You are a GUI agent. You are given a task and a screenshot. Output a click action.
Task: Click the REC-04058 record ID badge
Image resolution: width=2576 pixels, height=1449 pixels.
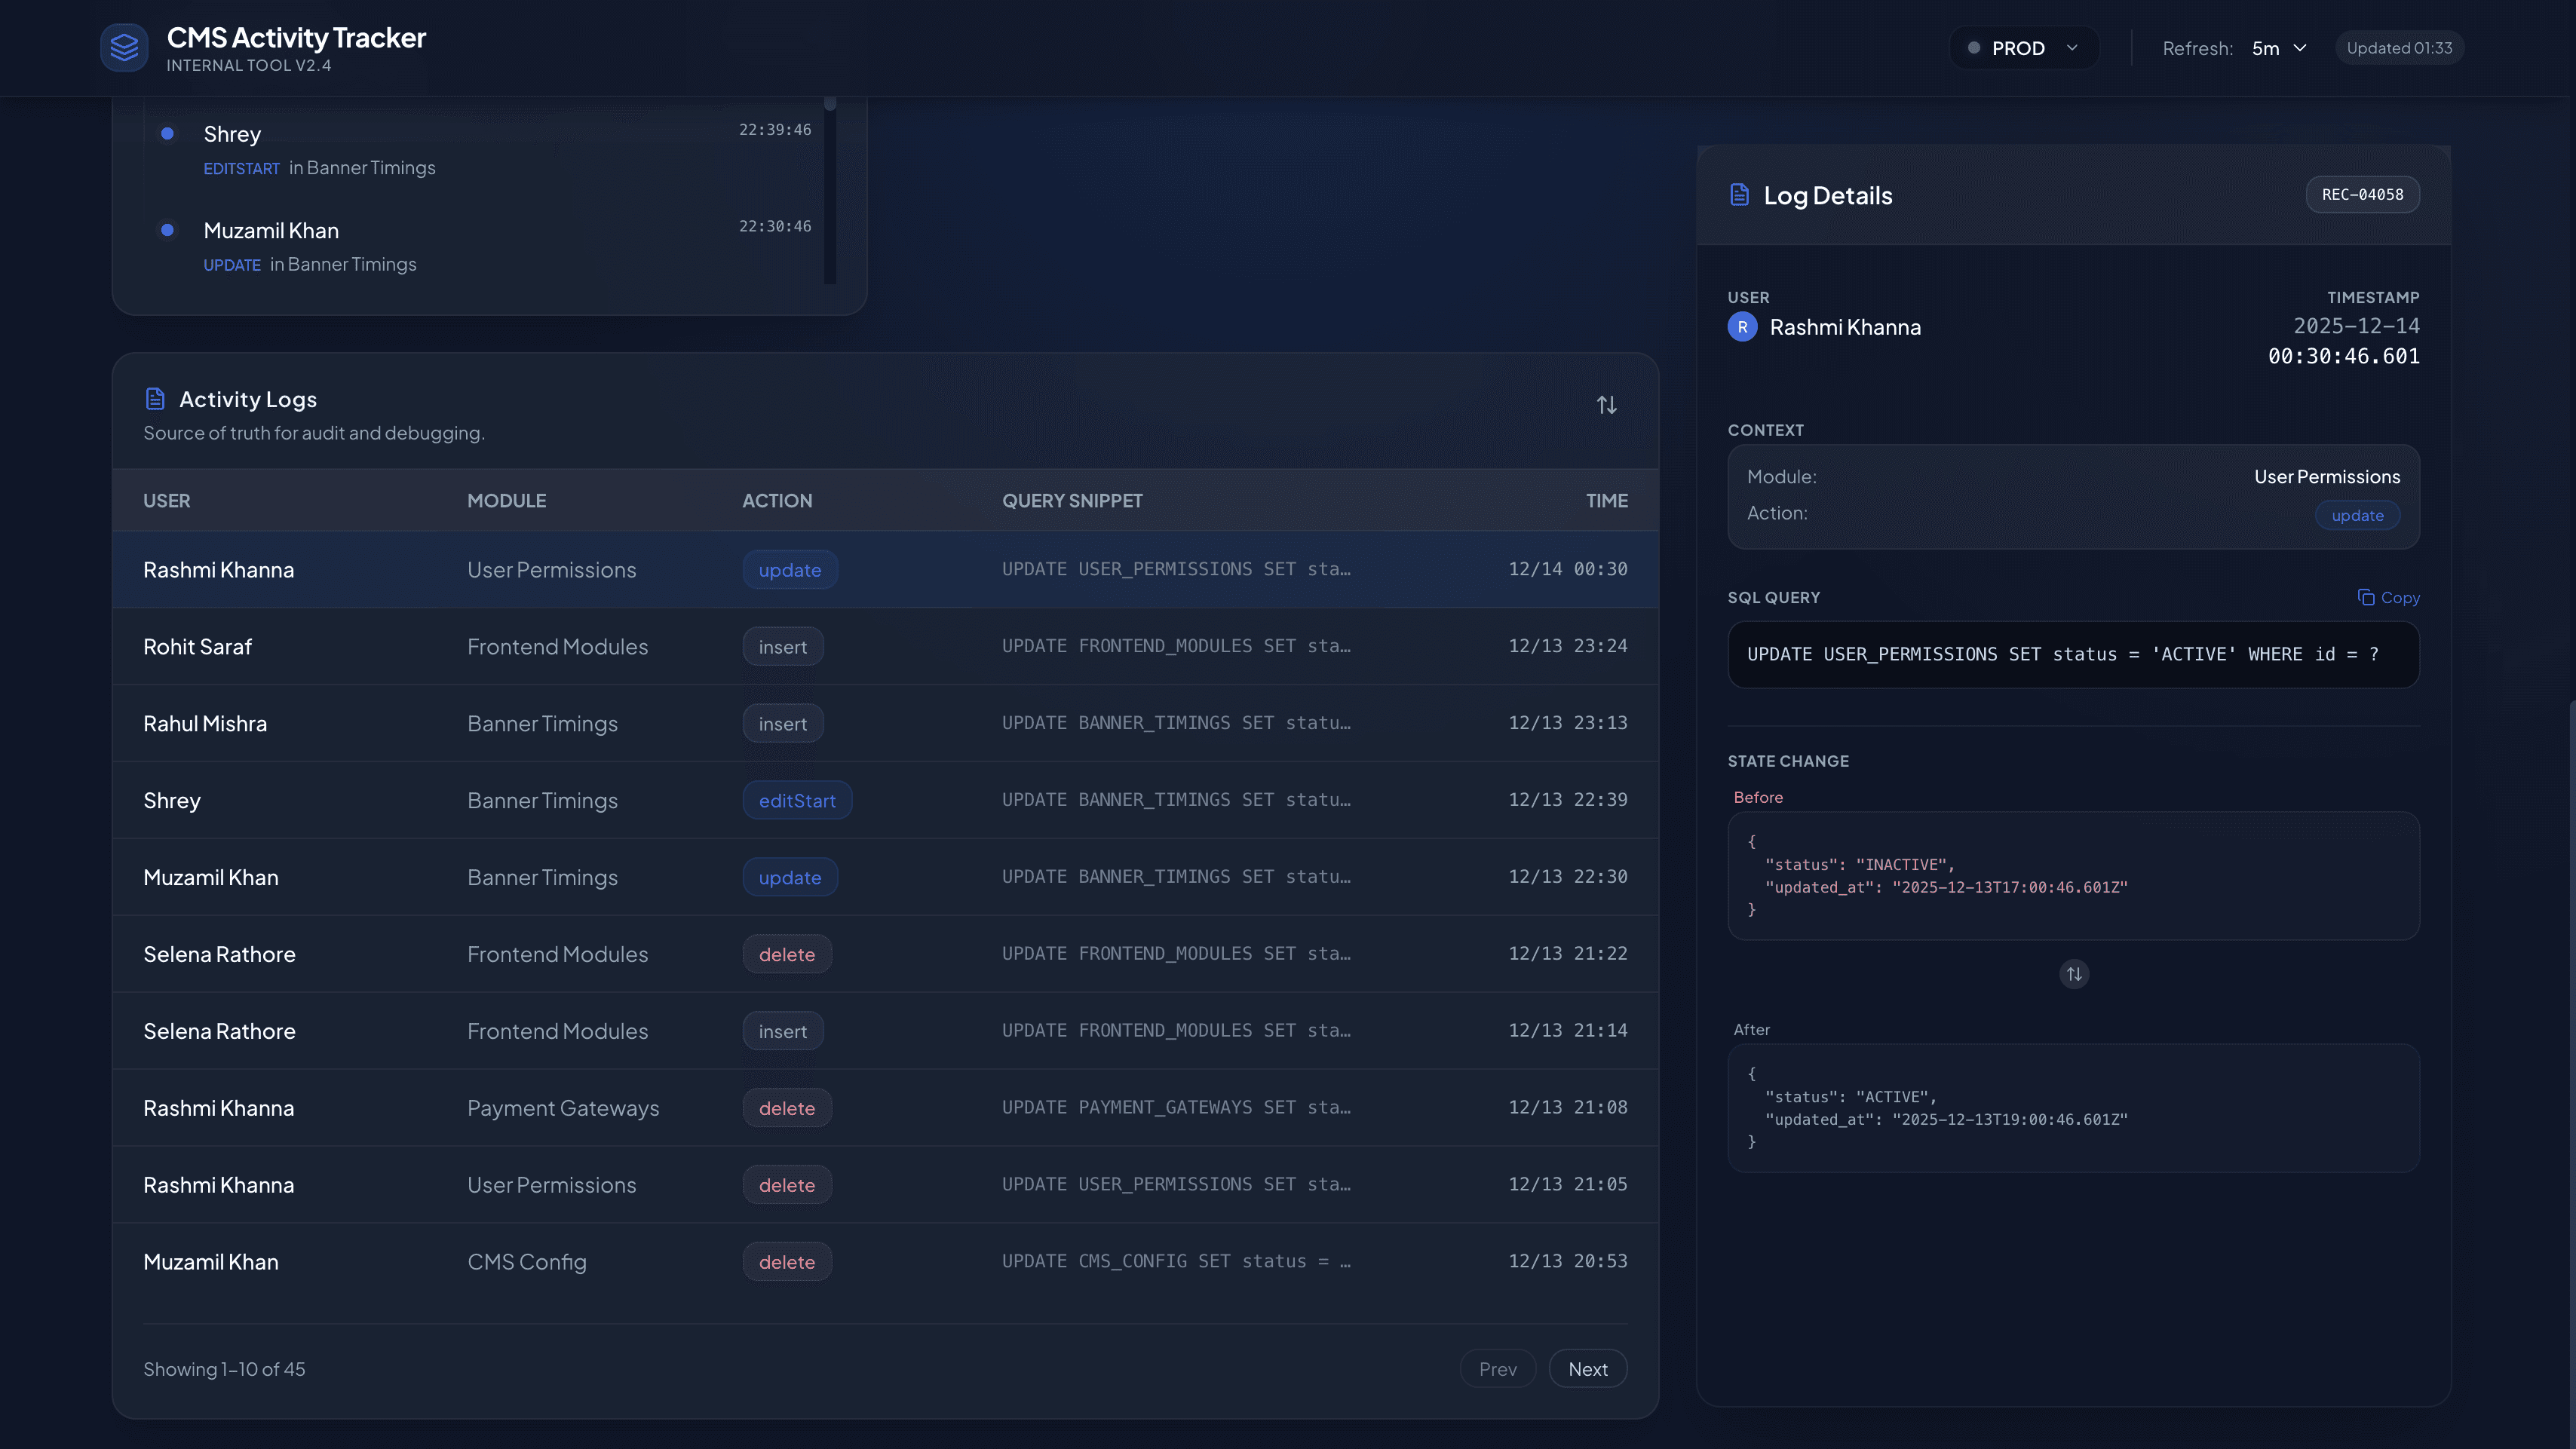tap(2362, 195)
